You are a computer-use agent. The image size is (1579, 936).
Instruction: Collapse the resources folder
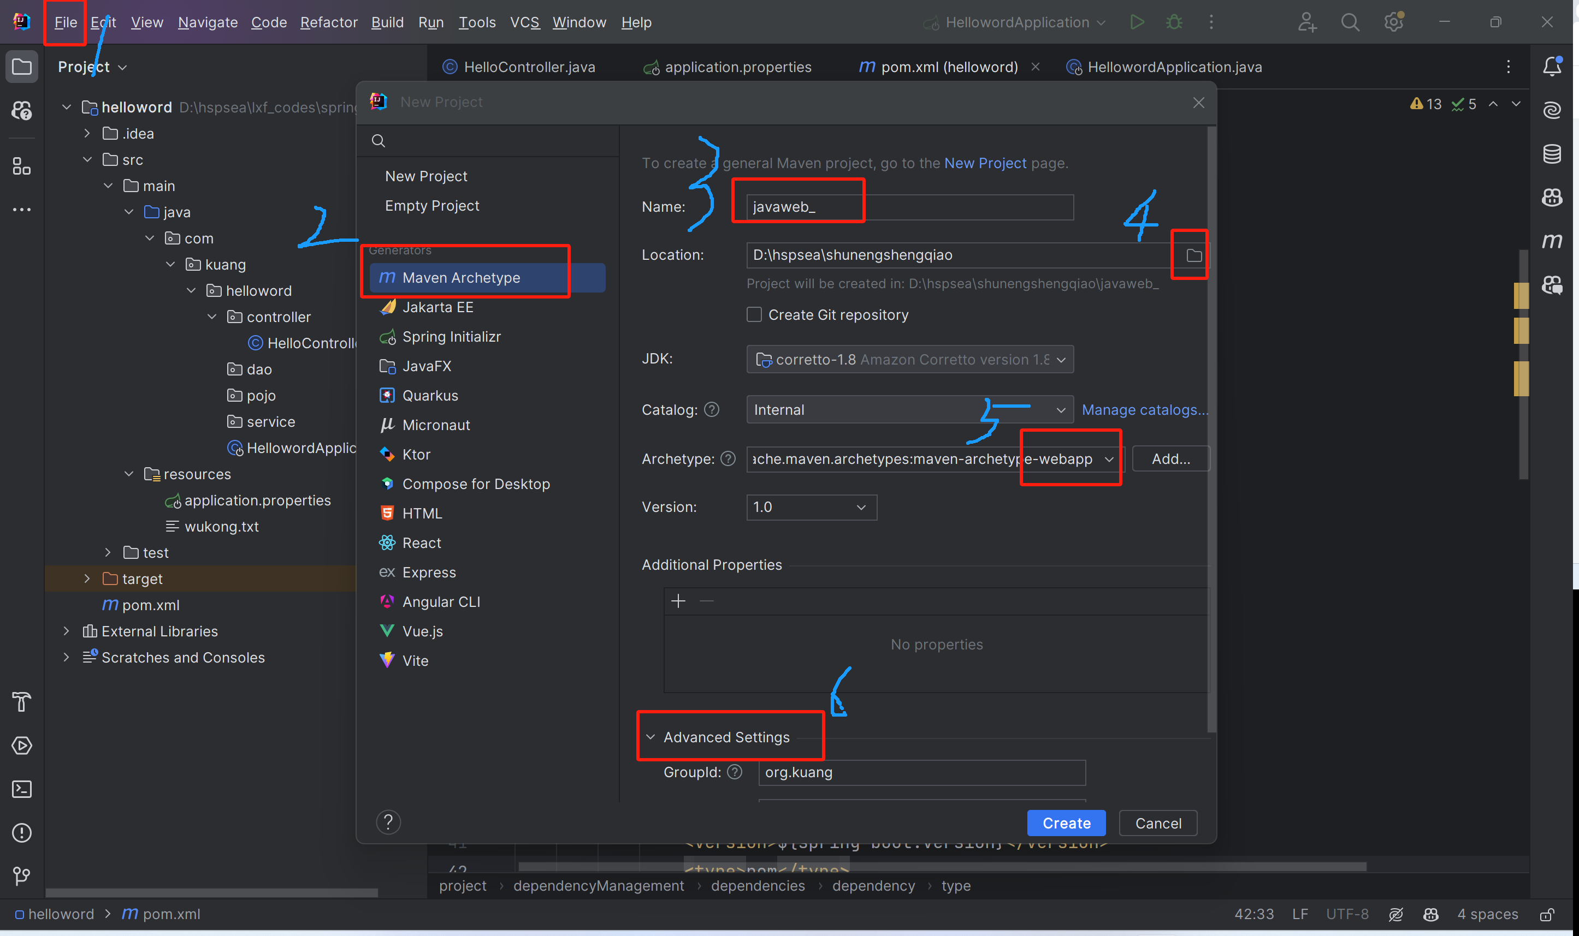[x=129, y=474]
